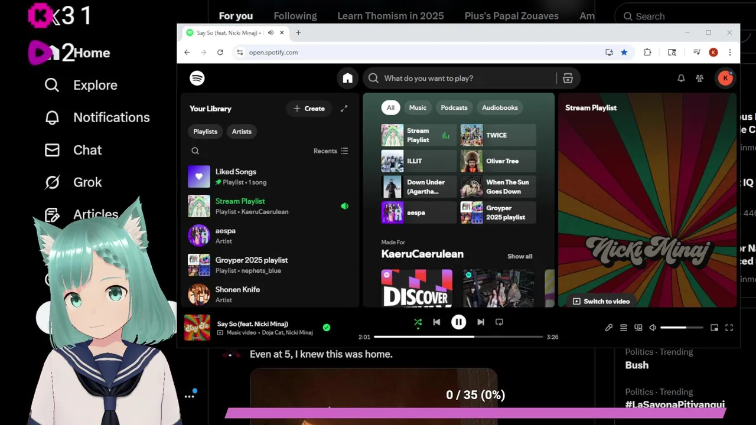Open When The Sun Goes Down tile
Screen dimensions: 756x425
click(498, 187)
